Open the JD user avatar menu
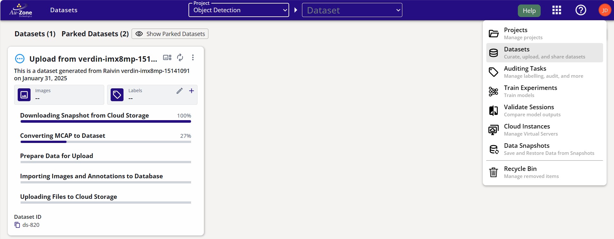 tap(604, 10)
